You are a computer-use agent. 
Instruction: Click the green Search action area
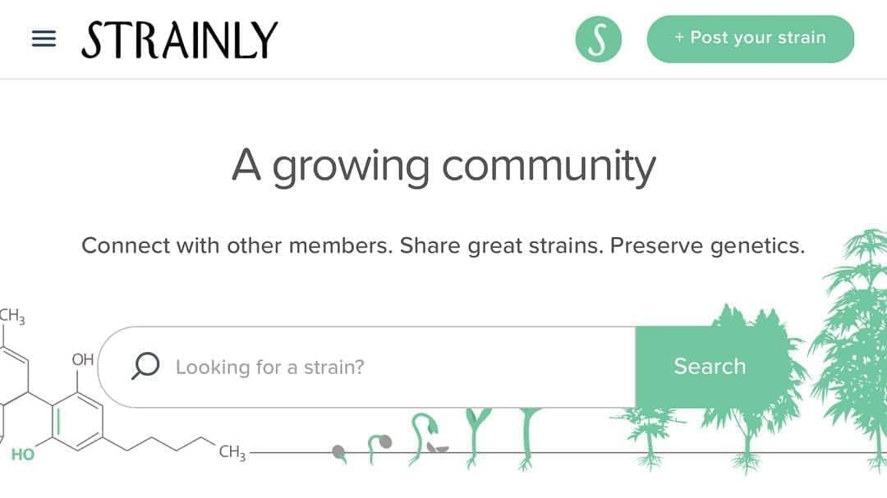[709, 366]
